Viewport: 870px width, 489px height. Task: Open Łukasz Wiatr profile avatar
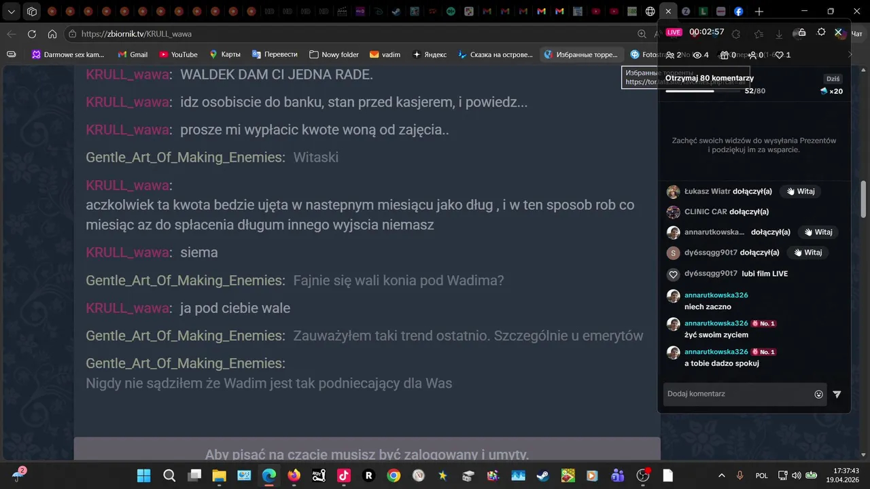click(673, 192)
